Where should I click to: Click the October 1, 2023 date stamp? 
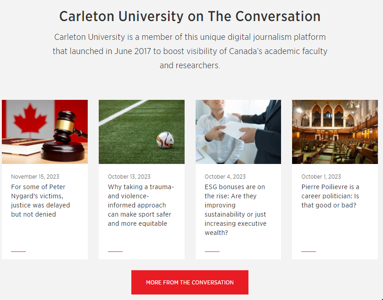point(321,177)
